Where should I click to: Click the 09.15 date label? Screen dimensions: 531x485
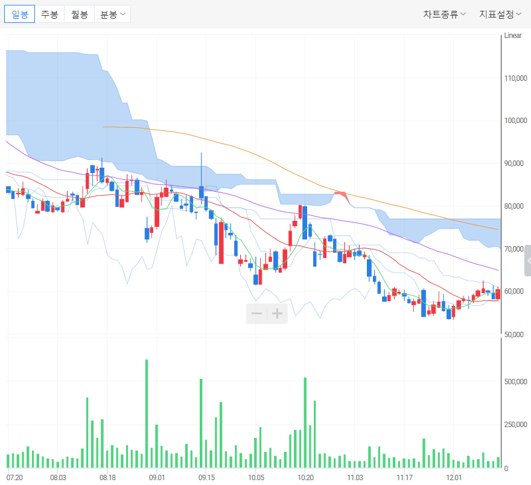206,478
